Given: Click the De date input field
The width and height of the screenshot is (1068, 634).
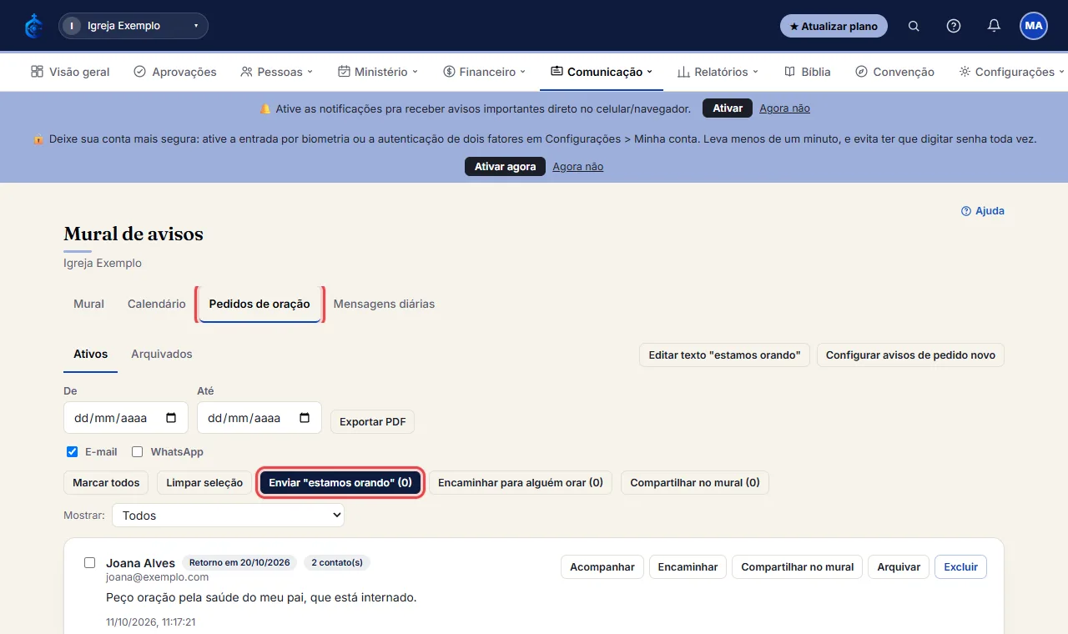Looking at the screenshot, I should point(126,418).
